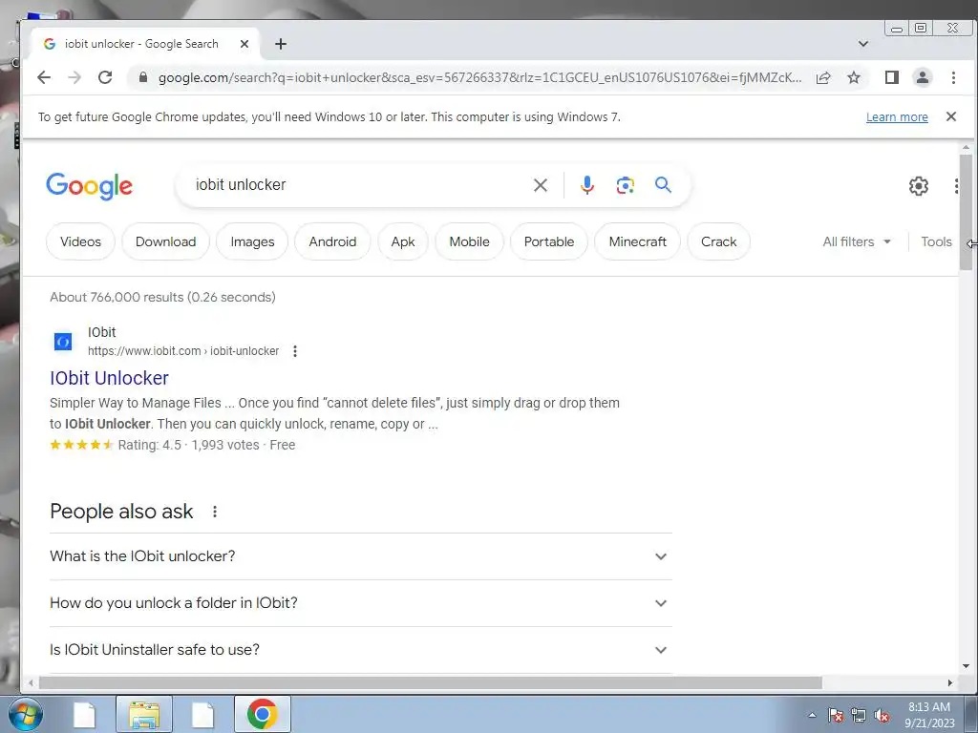Share this page via address bar icon
This screenshot has width=978, height=733.
click(823, 77)
